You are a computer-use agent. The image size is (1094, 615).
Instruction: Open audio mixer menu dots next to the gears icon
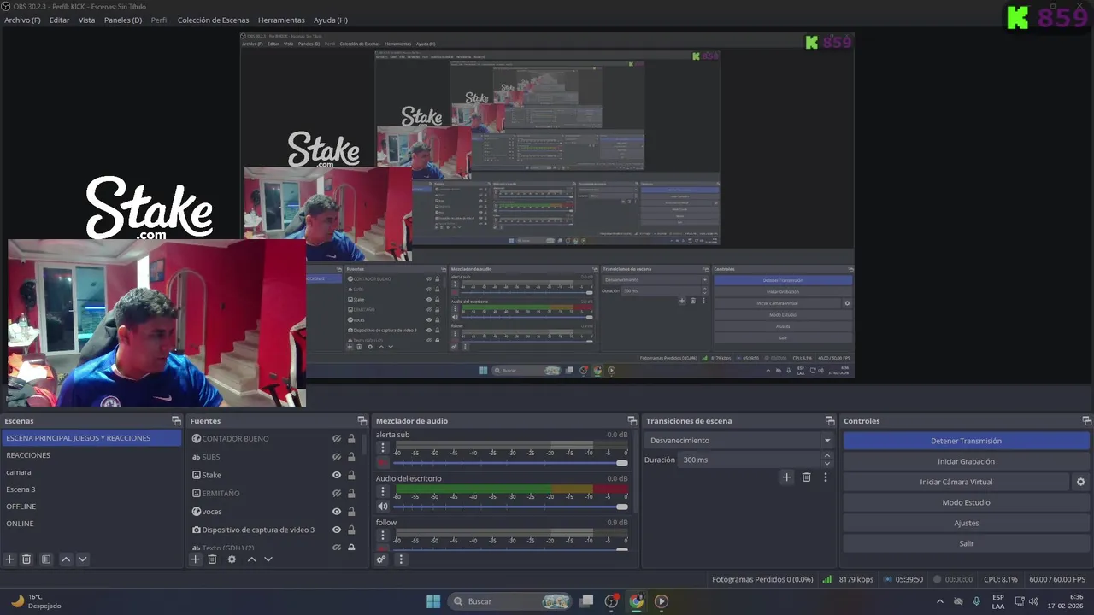tap(400, 559)
